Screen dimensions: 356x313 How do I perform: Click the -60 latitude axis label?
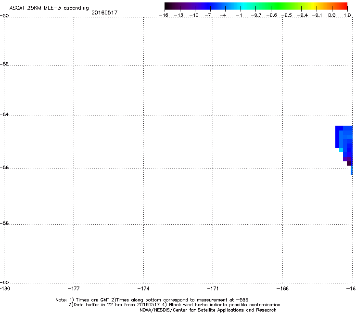click(4, 283)
